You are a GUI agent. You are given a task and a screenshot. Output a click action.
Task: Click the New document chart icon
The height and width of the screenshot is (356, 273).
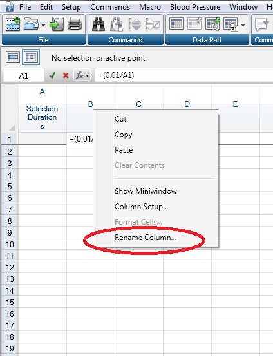(x=13, y=24)
